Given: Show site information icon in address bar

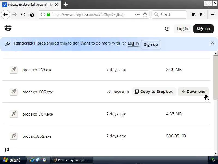Looking at the screenshot, I should coord(43,14).
